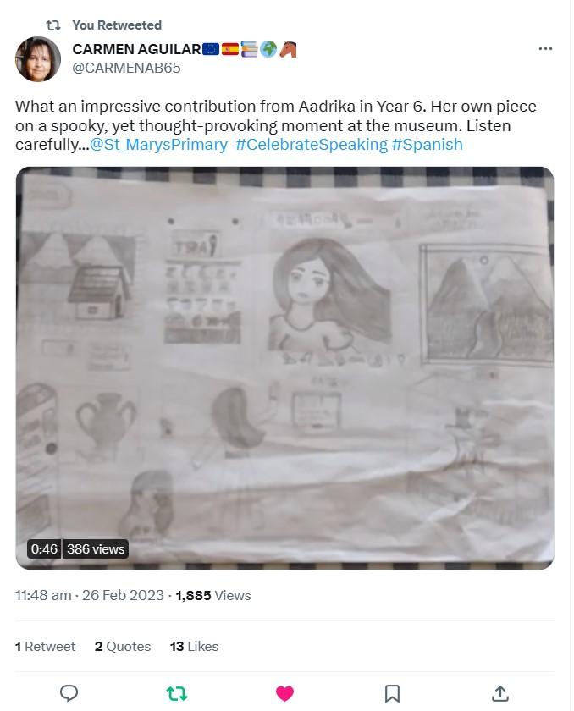Open the 1,885 Views analytics
The height and width of the screenshot is (711, 574).
[x=213, y=595]
